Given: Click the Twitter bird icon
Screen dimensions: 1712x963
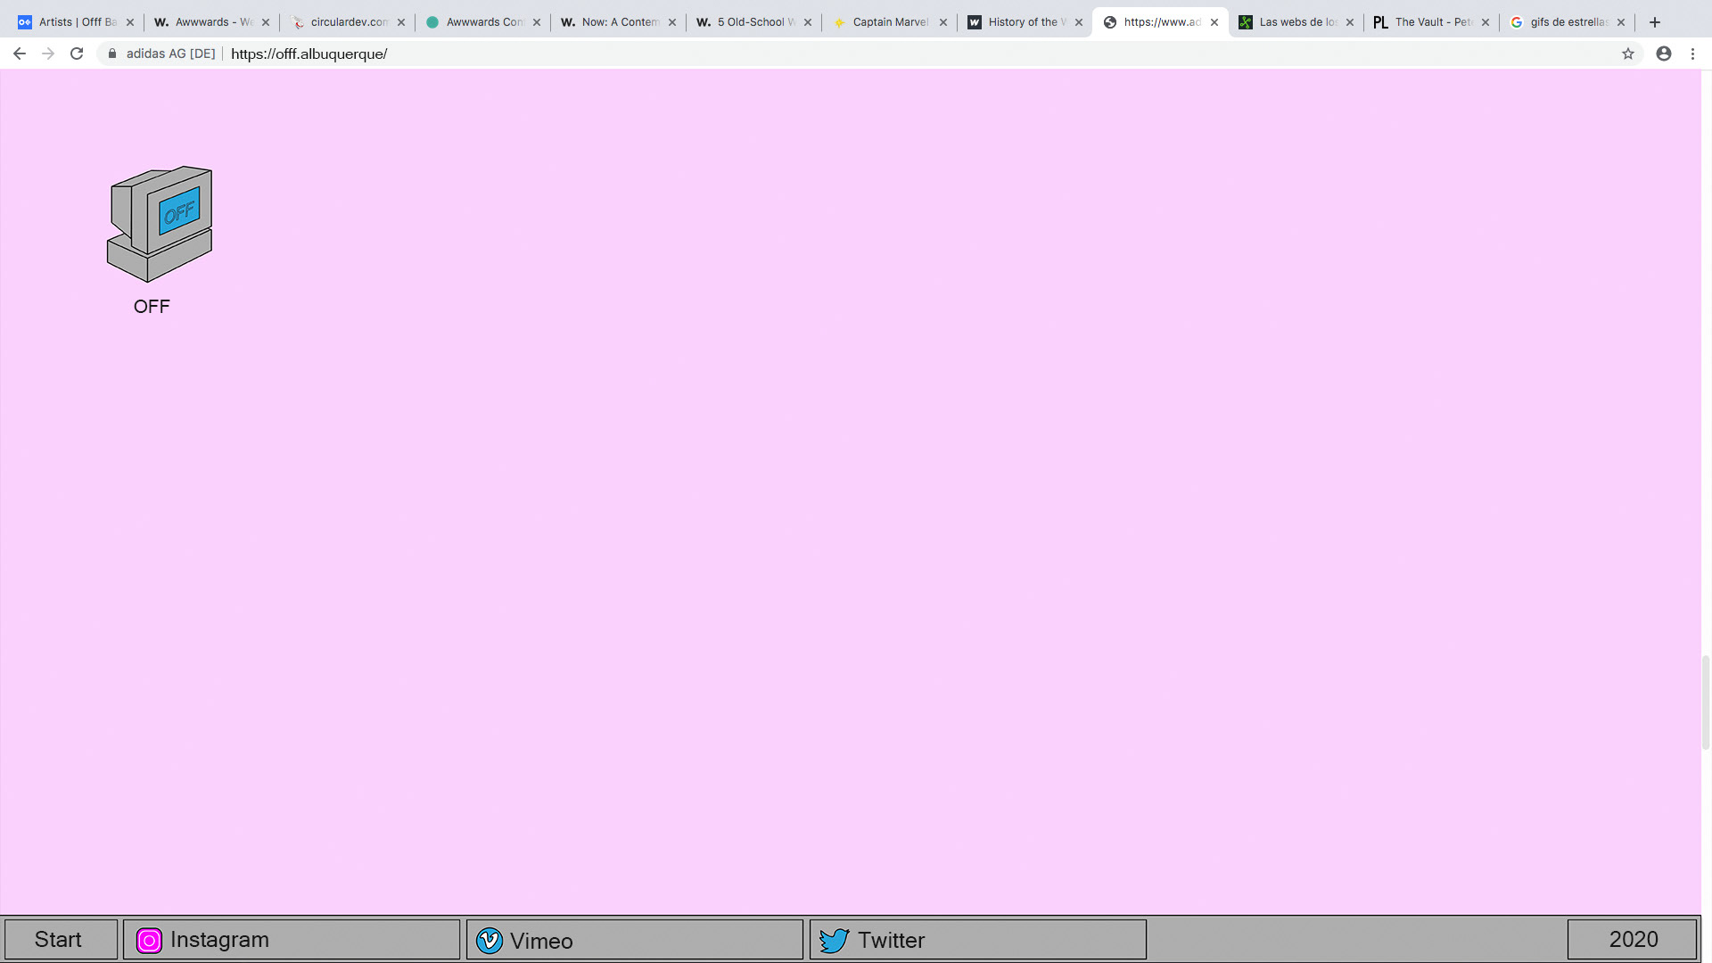Looking at the screenshot, I should point(834,940).
